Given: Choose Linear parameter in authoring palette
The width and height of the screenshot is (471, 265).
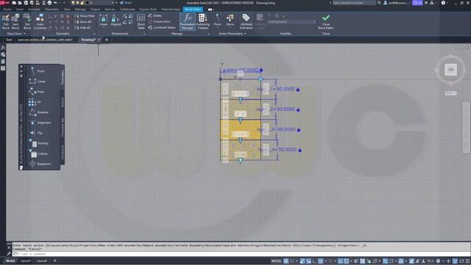Looking at the screenshot, I should coord(38,81).
